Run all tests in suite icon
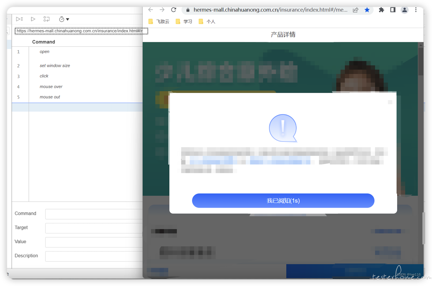This screenshot has height=286, width=432. (19, 19)
